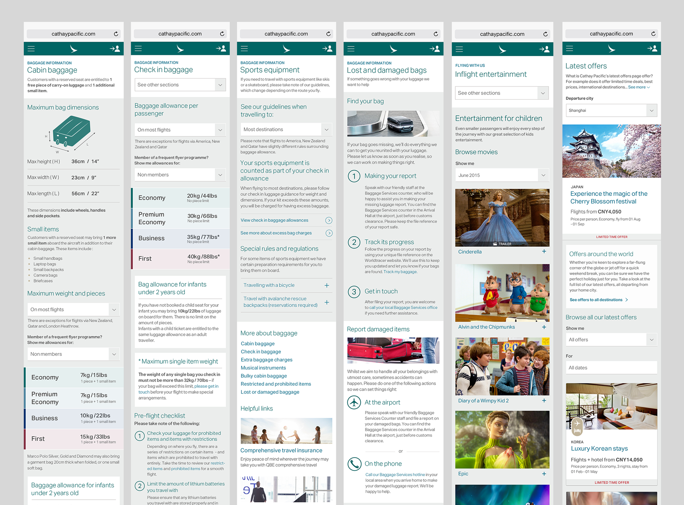Open Departure city Shanghai dropdown

611,110
